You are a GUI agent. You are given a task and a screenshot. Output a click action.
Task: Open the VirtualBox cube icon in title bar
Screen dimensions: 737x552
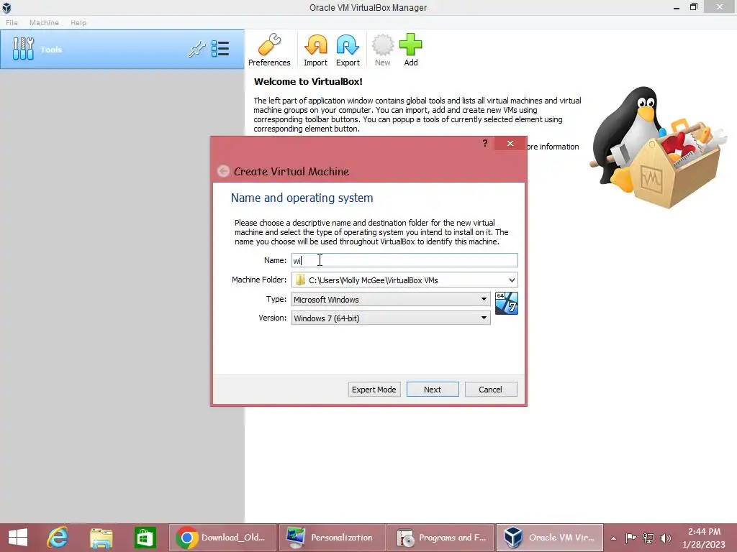[x=6, y=7]
